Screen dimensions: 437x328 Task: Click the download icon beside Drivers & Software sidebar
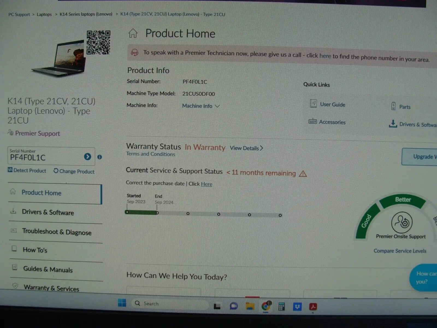(13, 211)
